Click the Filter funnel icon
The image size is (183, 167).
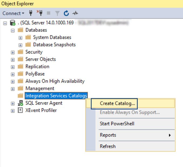[57, 13]
